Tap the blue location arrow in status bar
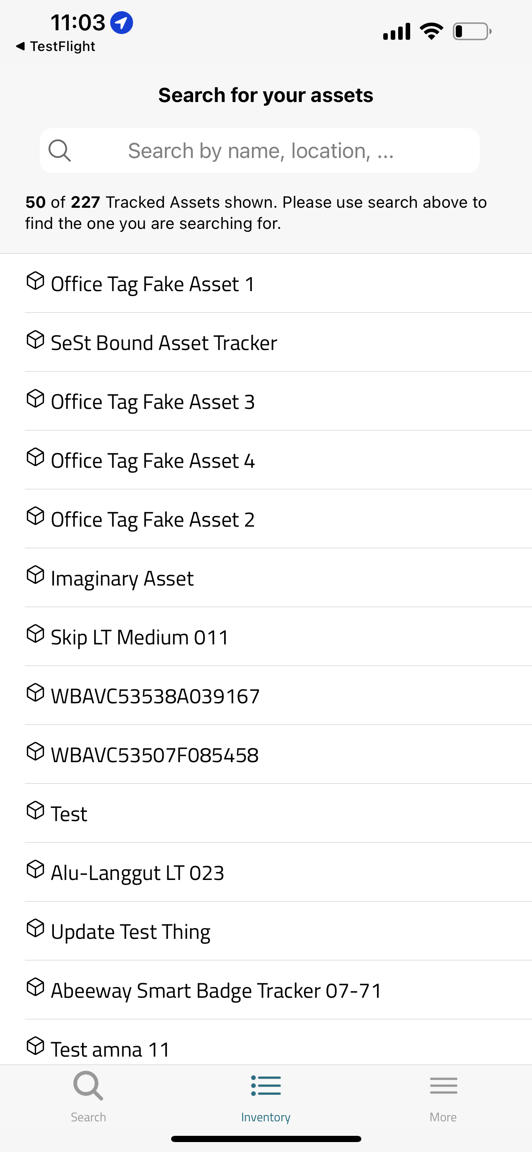 [121, 22]
